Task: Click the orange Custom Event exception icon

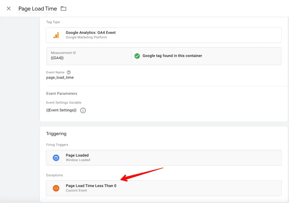Action: pos(56,188)
